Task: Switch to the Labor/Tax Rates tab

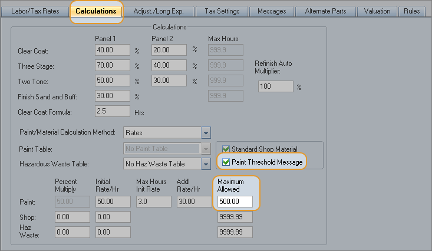Action: coord(35,11)
